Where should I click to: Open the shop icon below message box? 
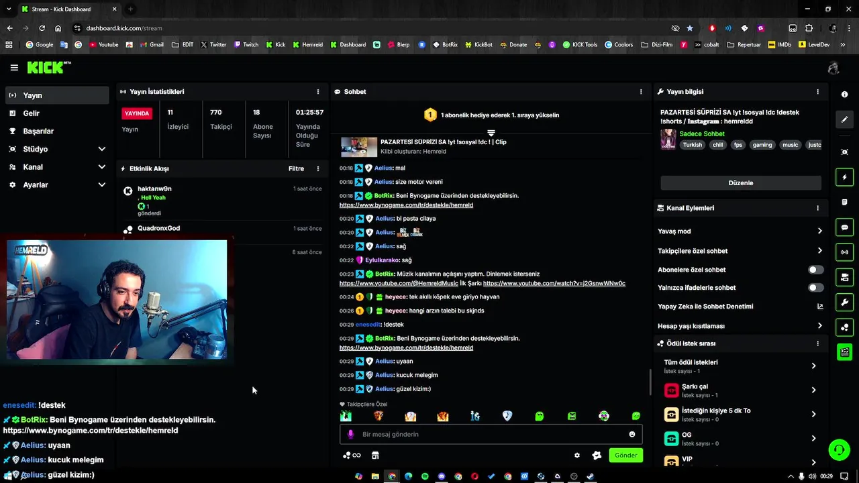point(375,455)
